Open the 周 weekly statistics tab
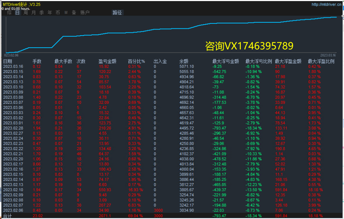 [x=26, y=12]
